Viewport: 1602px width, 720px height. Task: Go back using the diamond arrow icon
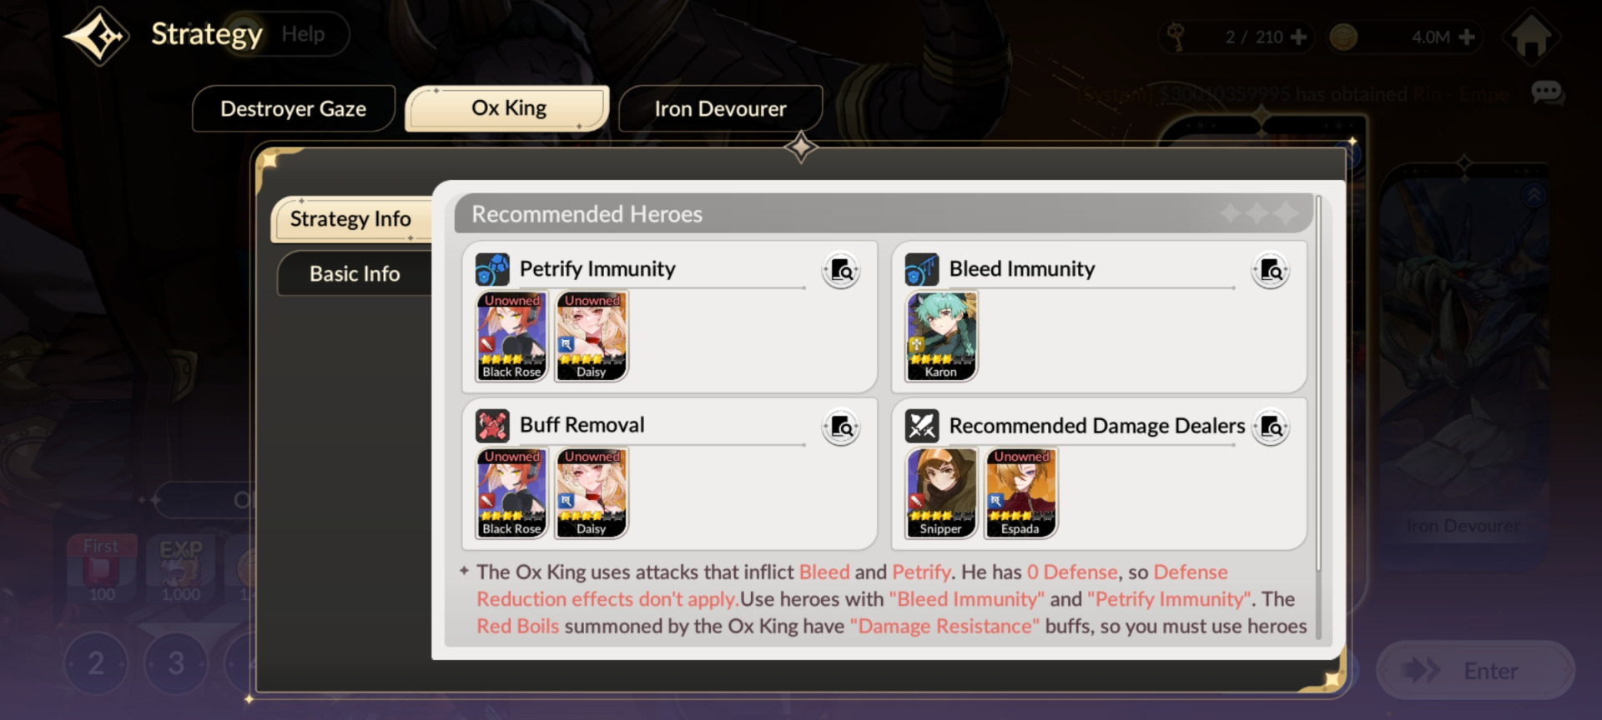pyautogui.click(x=97, y=36)
